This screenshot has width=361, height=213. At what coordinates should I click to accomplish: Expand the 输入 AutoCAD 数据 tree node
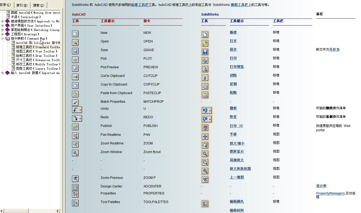pyautogui.click(x=3, y=73)
